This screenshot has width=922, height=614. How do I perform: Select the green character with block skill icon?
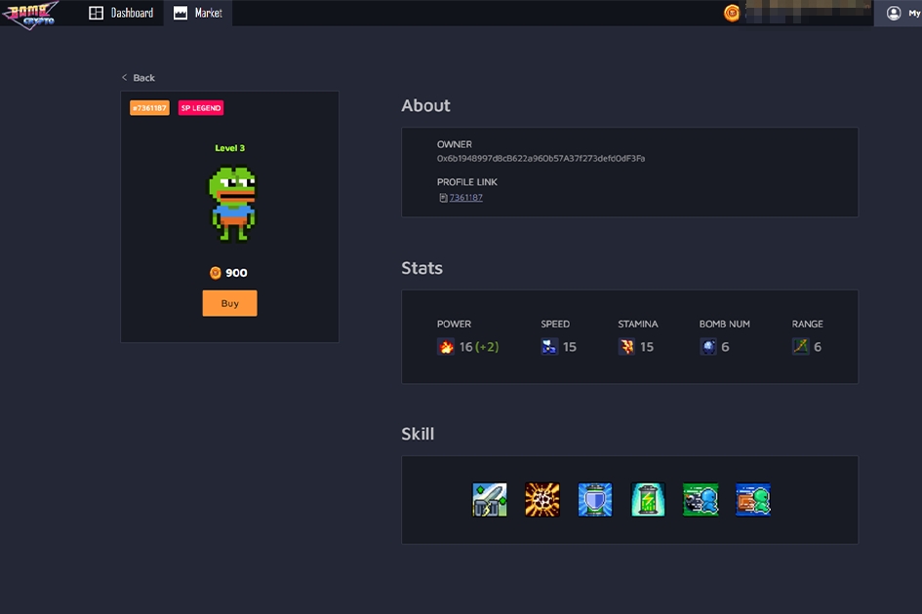coord(753,500)
